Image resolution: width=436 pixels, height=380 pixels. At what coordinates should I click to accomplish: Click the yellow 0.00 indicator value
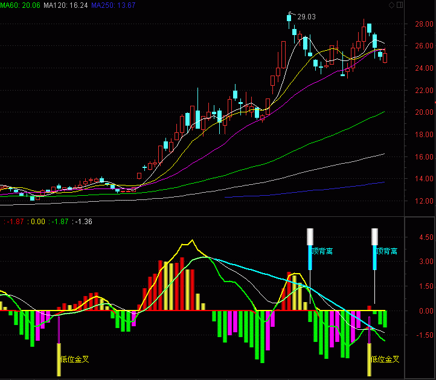[38, 222]
